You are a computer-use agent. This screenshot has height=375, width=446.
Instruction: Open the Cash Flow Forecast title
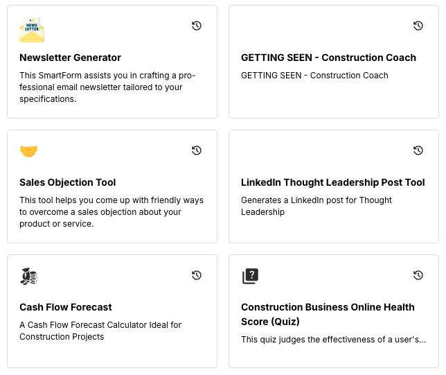(66, 307)
